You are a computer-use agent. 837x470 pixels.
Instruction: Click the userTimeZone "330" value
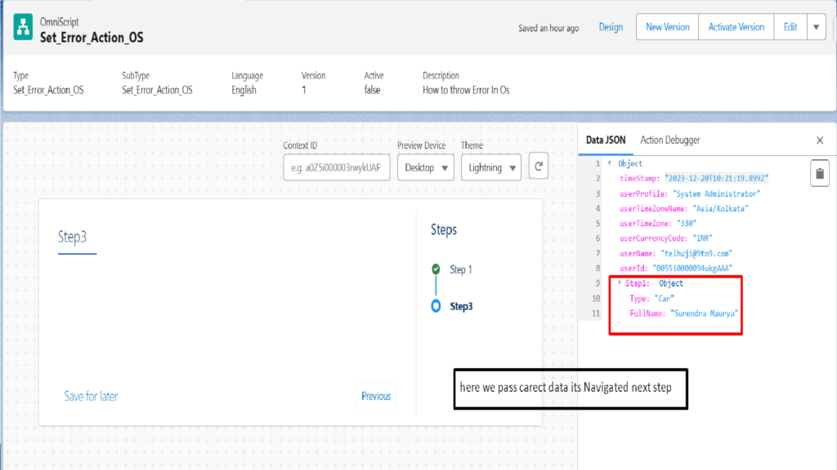tap(687, 224)
